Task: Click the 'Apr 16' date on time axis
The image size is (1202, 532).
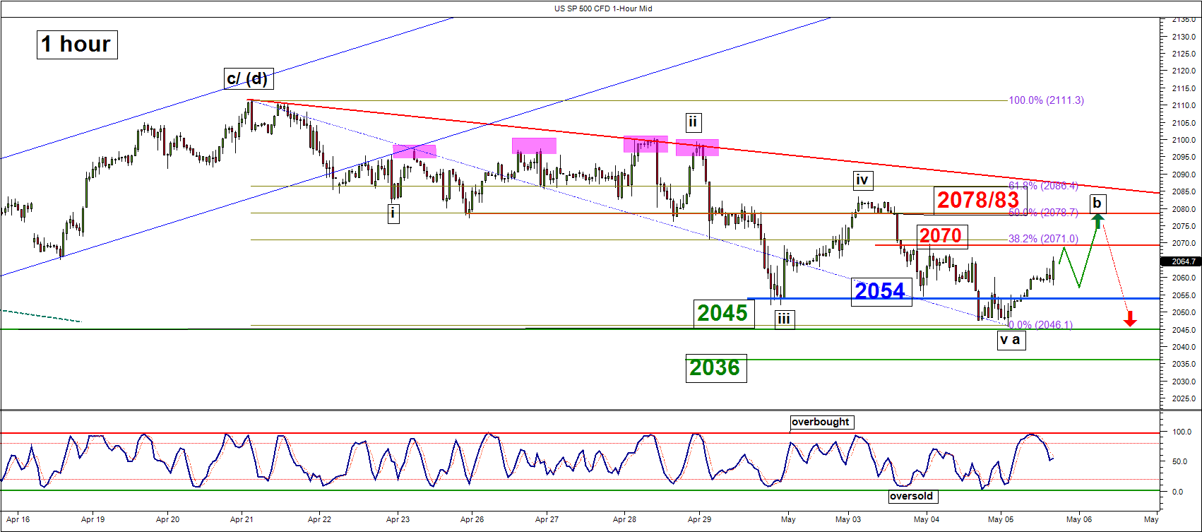Action: coord(18,519)
